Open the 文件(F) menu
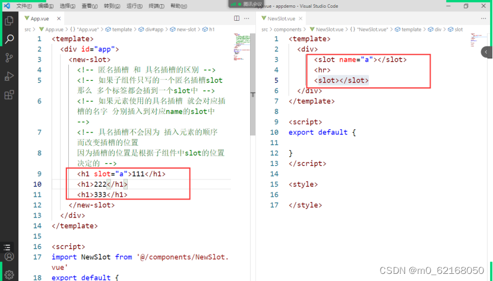Image resolution: width=493 pixels, height=281 pixels. pos(24,6)
